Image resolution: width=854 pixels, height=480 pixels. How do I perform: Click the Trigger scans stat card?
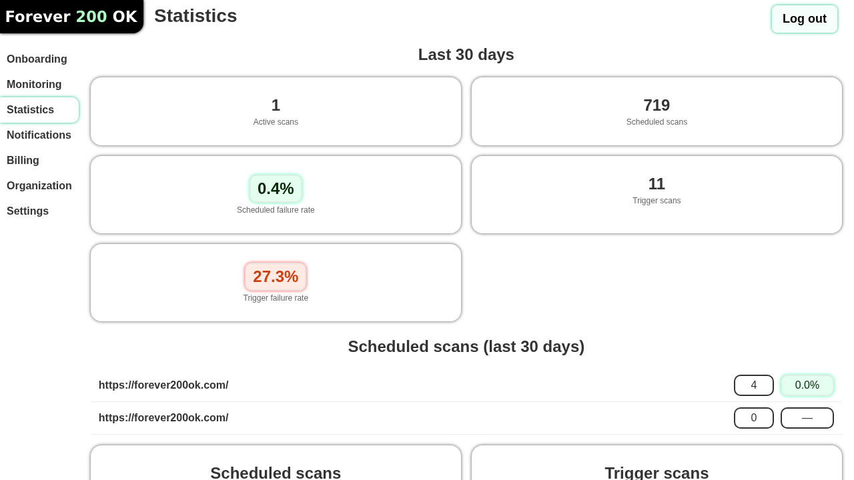click(657, 194)
